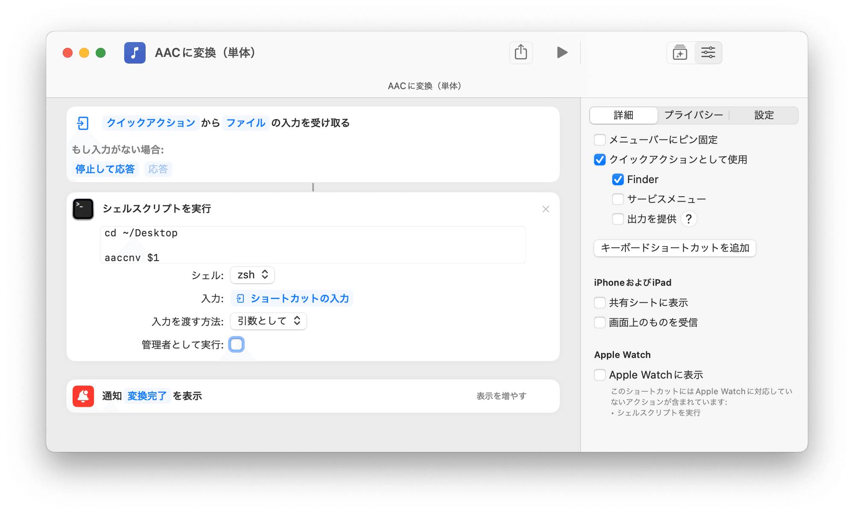The image size is (854, 513).
Task: Toggle 管理者として実行 checkbox
Action: coord(236,344)
